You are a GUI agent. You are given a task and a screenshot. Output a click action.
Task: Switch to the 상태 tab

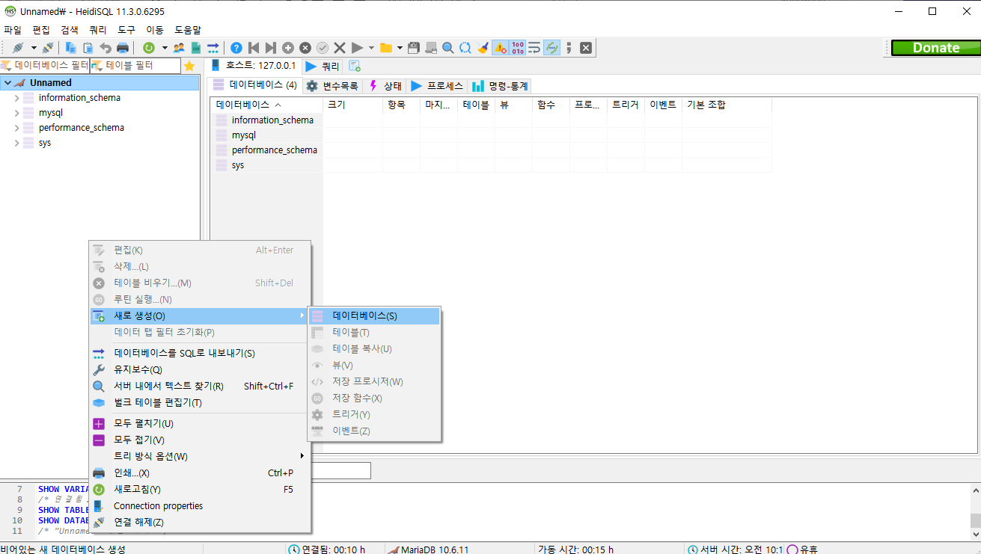click(x=385, y=86)
